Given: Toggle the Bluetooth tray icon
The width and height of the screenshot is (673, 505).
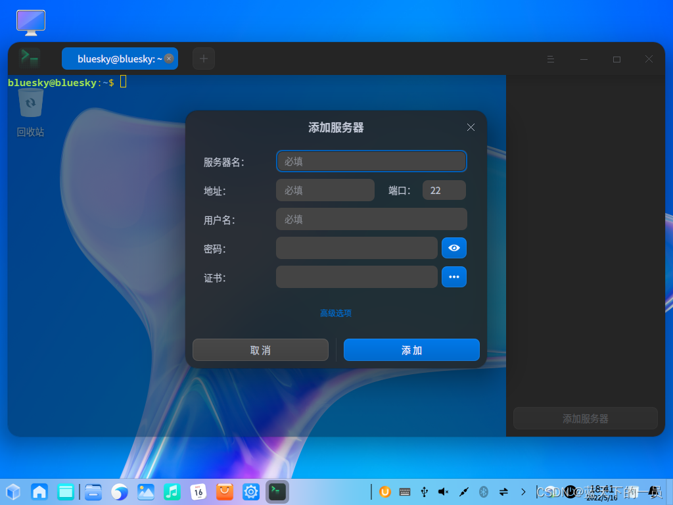Looking at the screenshot, I should point(484,492).
